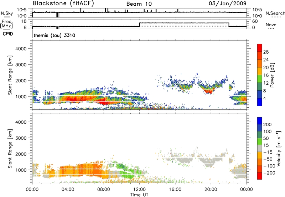Click the 'Blackstone (fitACF)' title
Viewport: 285px width, 197px height.
(x=63, y=3)
